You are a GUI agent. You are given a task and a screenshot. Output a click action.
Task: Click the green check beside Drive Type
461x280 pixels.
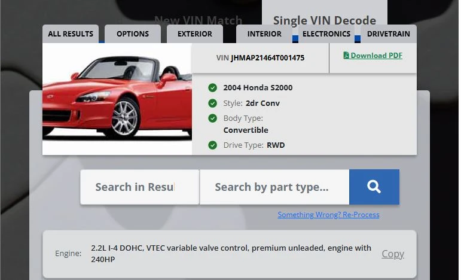tap(213, 145)
